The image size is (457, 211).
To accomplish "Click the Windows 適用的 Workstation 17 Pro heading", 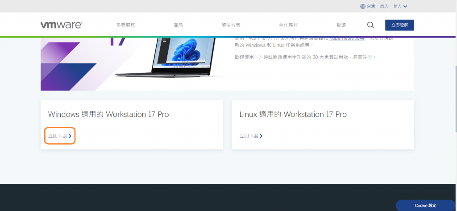I will click(x=108, y=115).
